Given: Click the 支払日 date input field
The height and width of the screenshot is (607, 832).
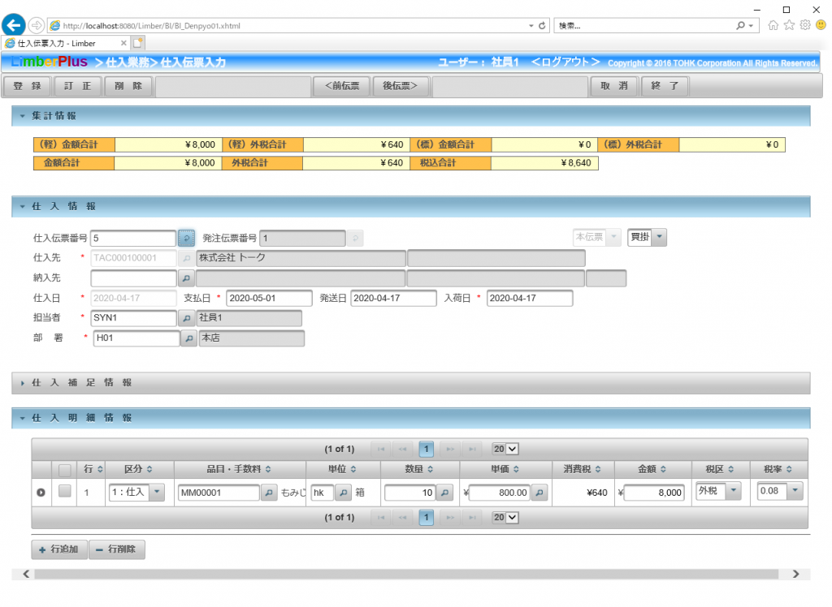Looking at the screenshot, I should coord(269,299).
